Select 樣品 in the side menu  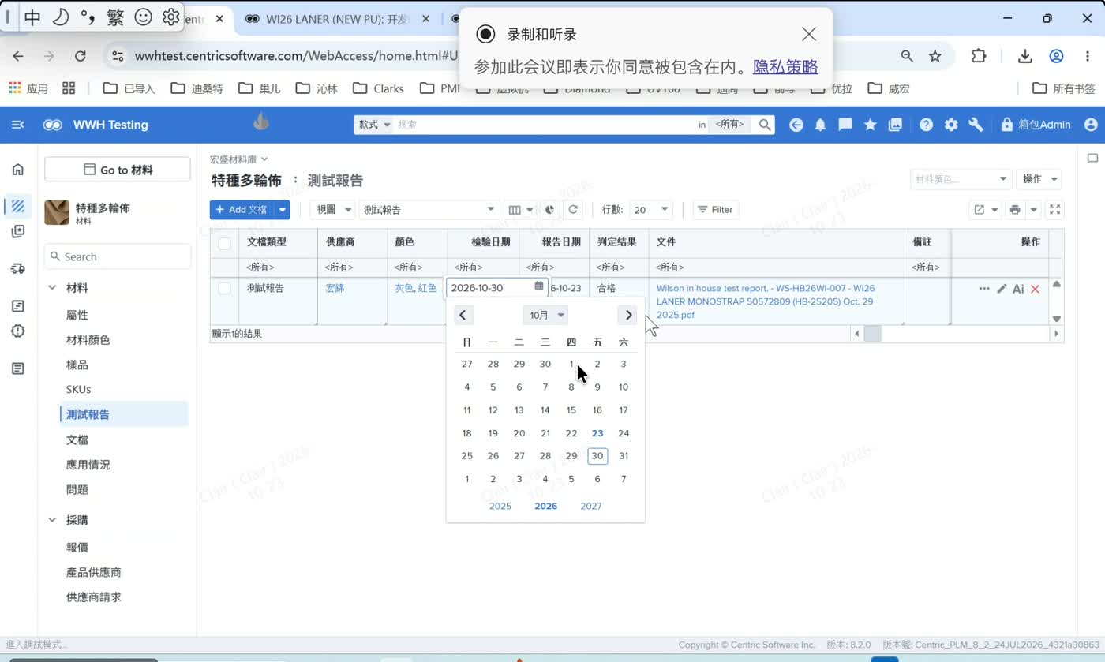pyautogui.click(x=77, y=365)
